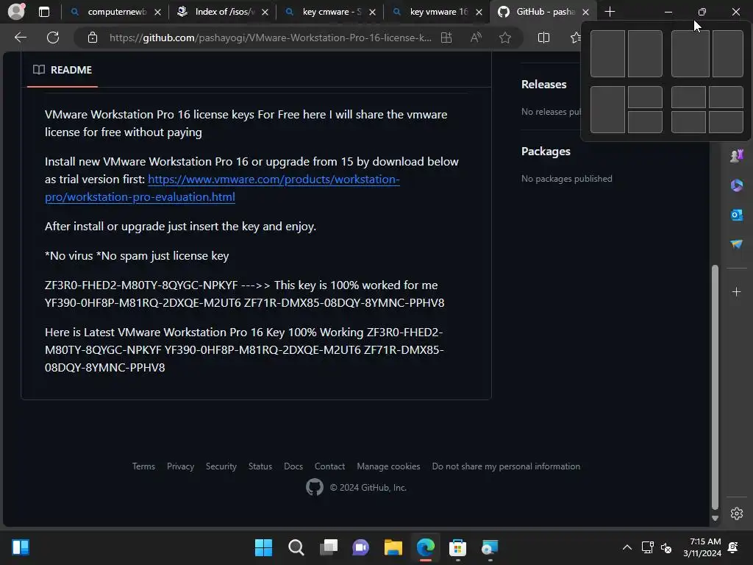Screen dimensions: 753x565
Task: Open the clock showing 7:15 AM
Action: [702, 547]
